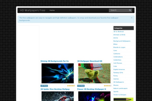The image size is (152, 101).
Task: View the blue abstract swirl thumbnail
Action: click(x=58, y=73)
